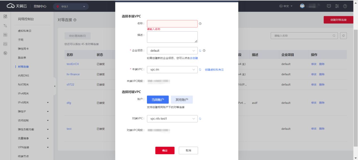Image resolution: width=358 pixels, height=160 pixels.
Task: Open NAT网关 in sidebar
Action: [x=23, y=85]
